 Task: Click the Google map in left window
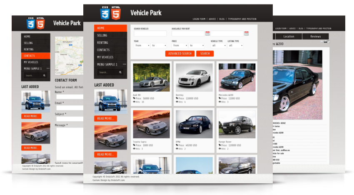[x=69, y=55]
